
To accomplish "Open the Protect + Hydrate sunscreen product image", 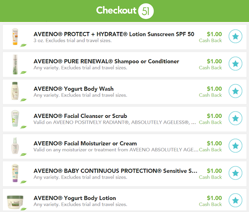I will (x=15, y=36).
